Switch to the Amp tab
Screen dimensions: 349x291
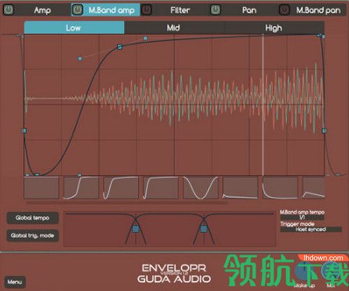pos(43,10)
